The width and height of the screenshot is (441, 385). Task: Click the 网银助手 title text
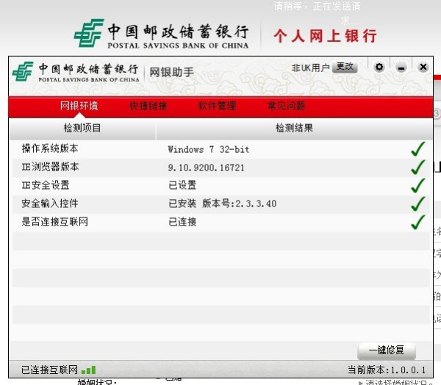[x=171, y=72]
